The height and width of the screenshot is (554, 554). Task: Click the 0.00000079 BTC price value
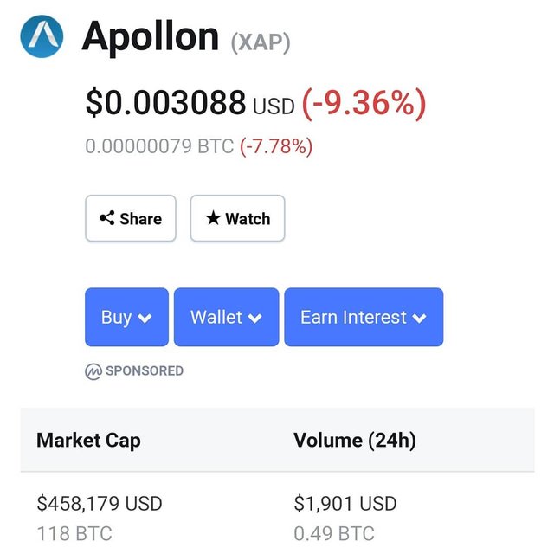point(159,146)
